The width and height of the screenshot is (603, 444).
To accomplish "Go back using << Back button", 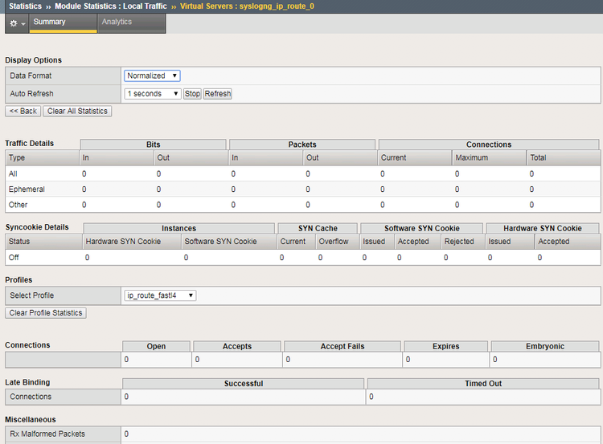I will 23,111.
